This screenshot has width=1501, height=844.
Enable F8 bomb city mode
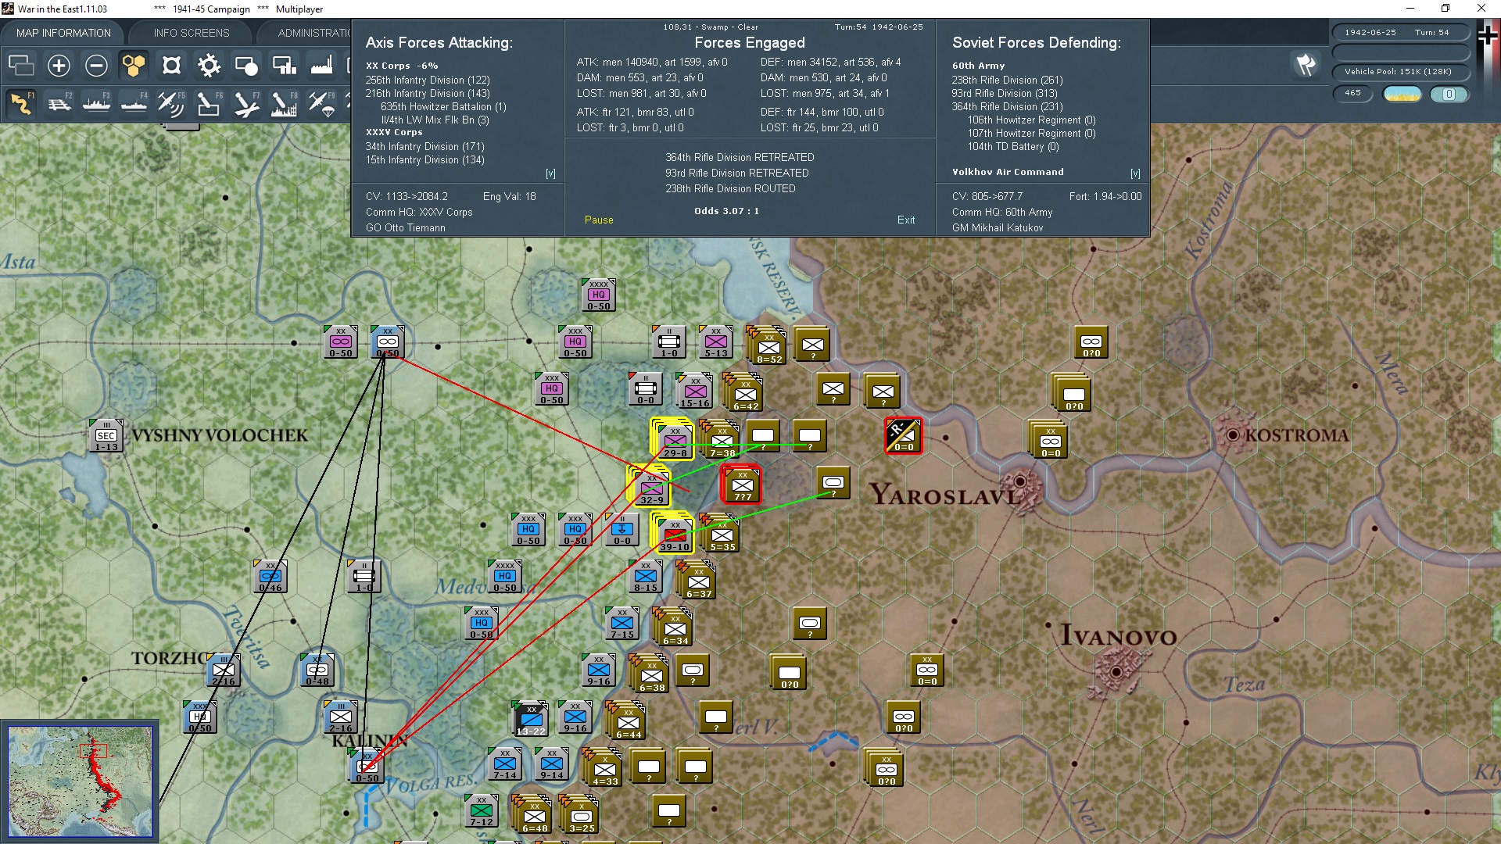click(x=284, y=103)
